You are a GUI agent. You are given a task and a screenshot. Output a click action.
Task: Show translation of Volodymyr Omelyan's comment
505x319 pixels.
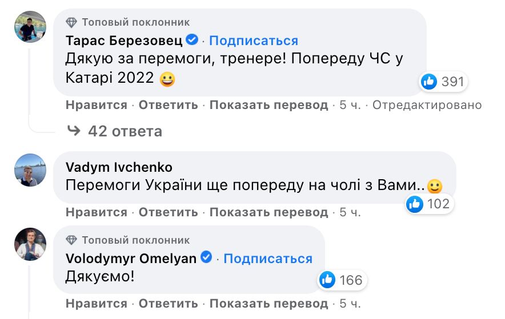pyautogui.click(x=268, y=302)
